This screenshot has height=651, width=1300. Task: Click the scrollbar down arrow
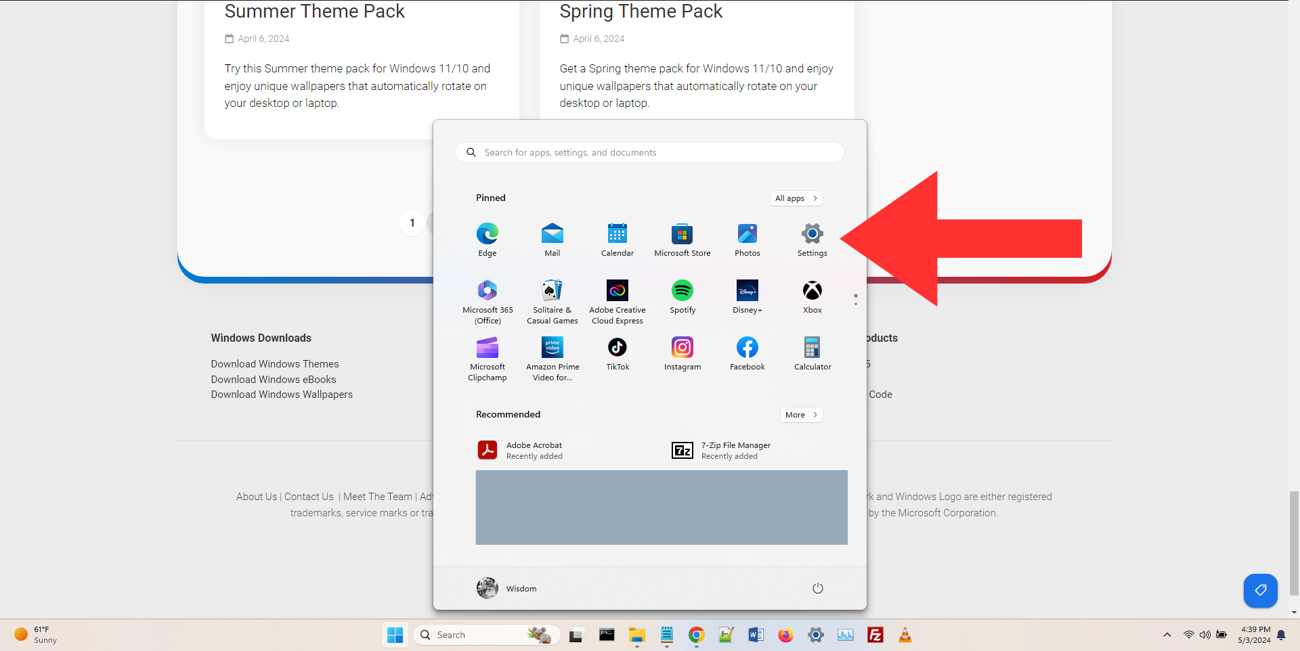(x=1294, y=612)
